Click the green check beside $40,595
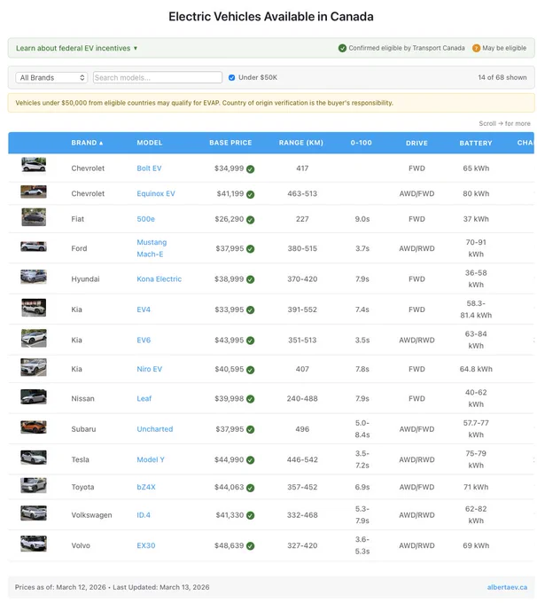This screenshot has height=603, width=537. point(250,370)
